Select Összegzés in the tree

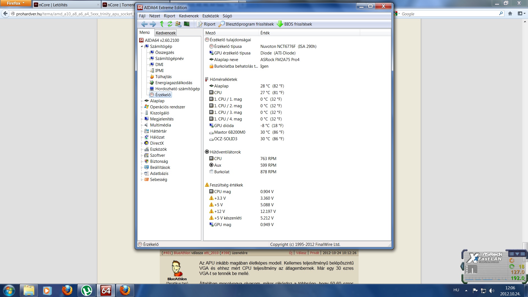(164, 53)
